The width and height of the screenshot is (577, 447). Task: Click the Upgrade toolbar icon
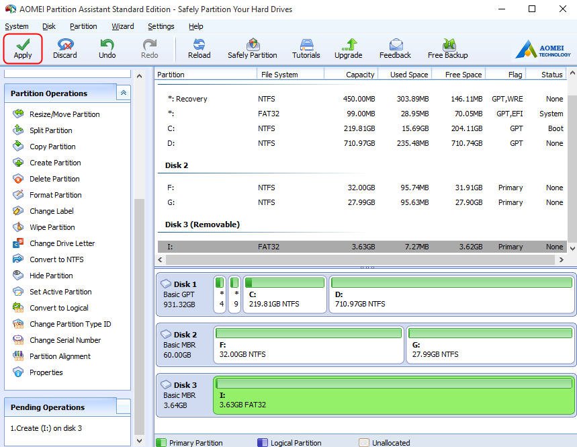[x=348, y=48]
